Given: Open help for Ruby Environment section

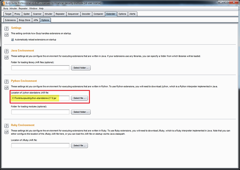Looking at the screenshot, I should (x=6, y=125).
